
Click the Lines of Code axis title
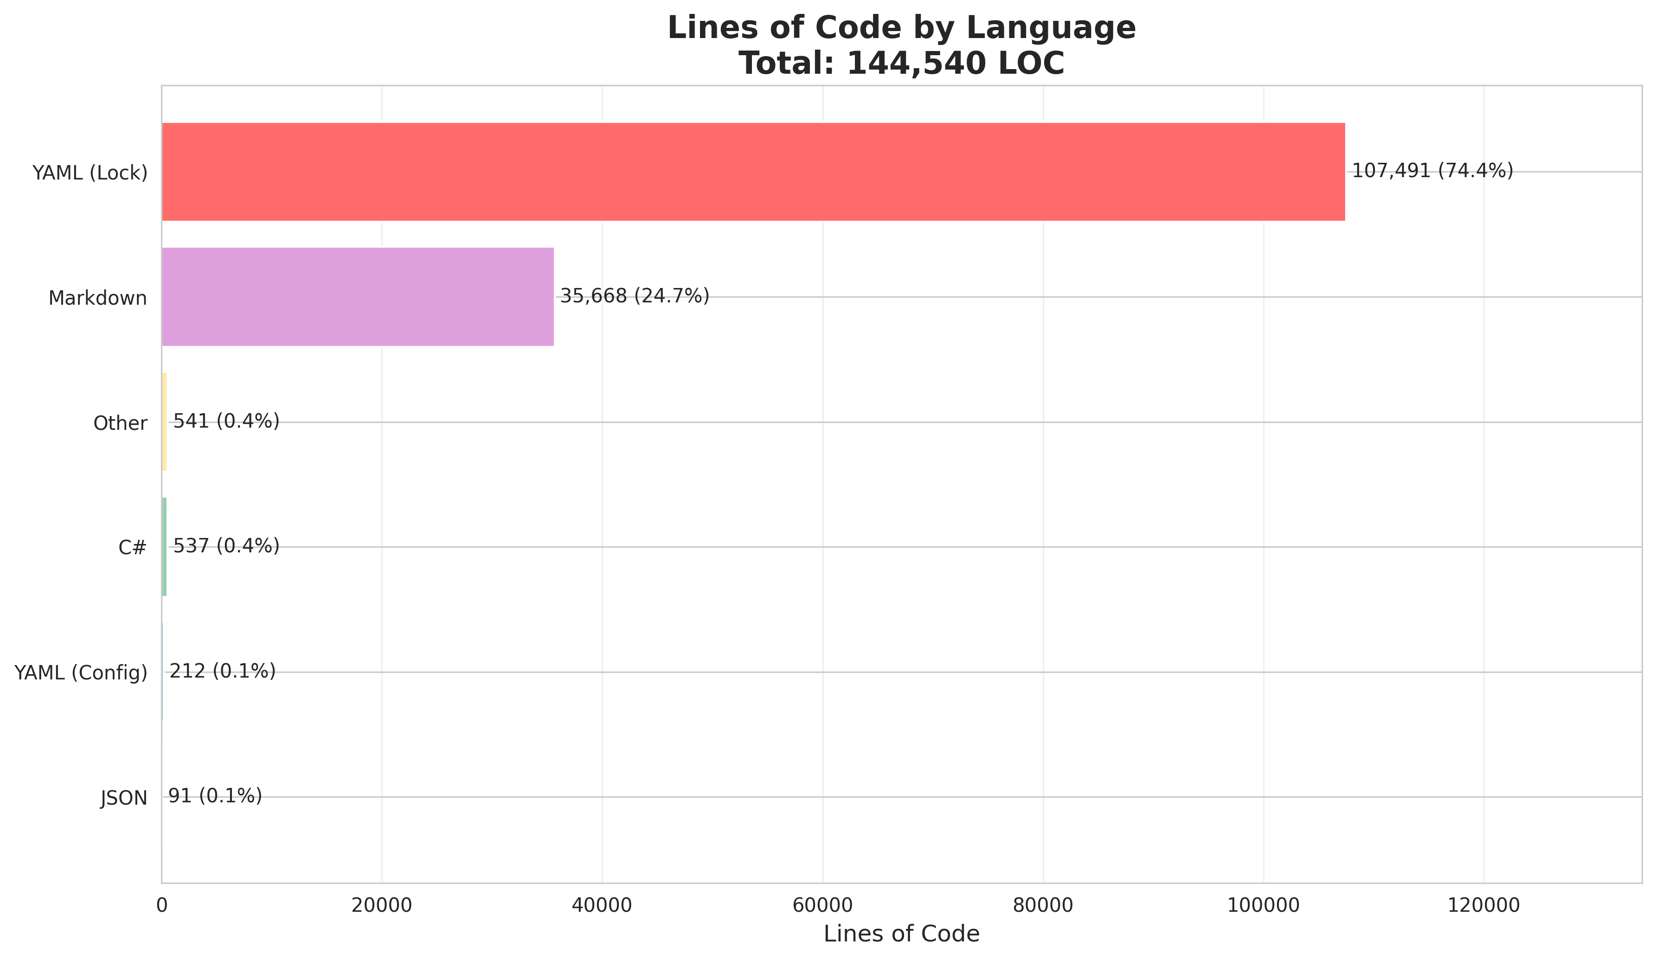tap(901, 934)
